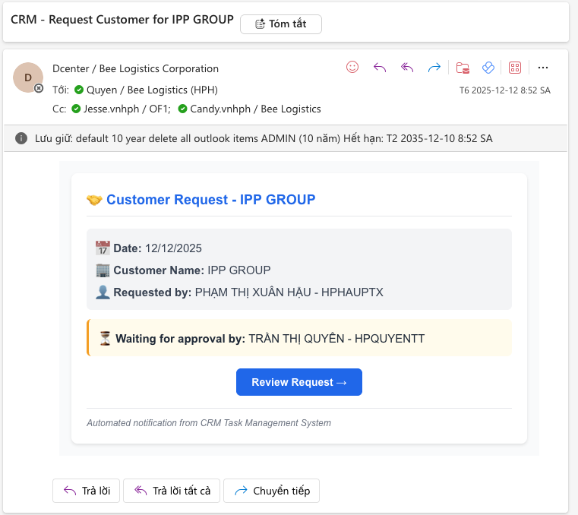This screenshot has width=578, height=515.
Task: Click the sender name Dcenter / Bee Logistics Corporation
Action: tap(135, 68)
